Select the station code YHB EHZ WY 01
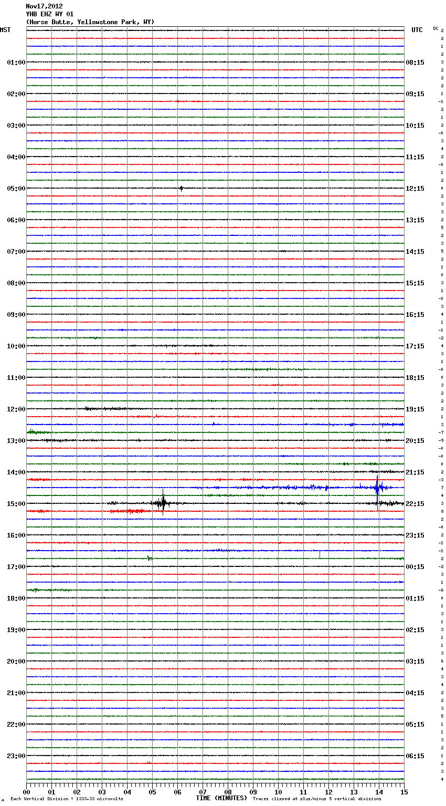446x806 pixels. [50, 14]
